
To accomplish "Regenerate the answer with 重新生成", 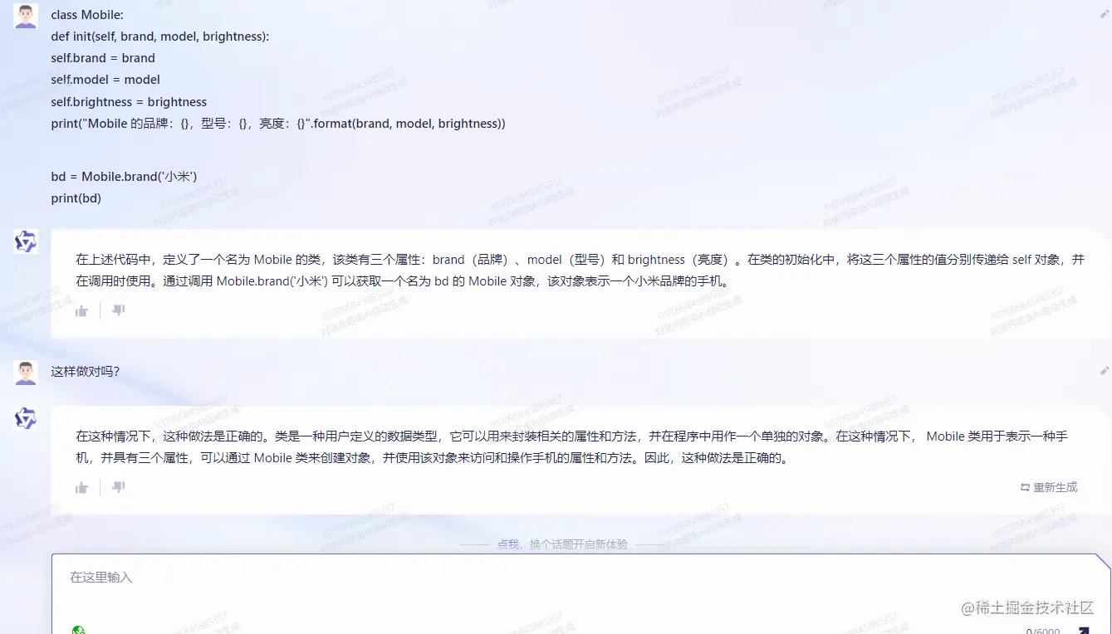I will click(x=1049, y=487).
